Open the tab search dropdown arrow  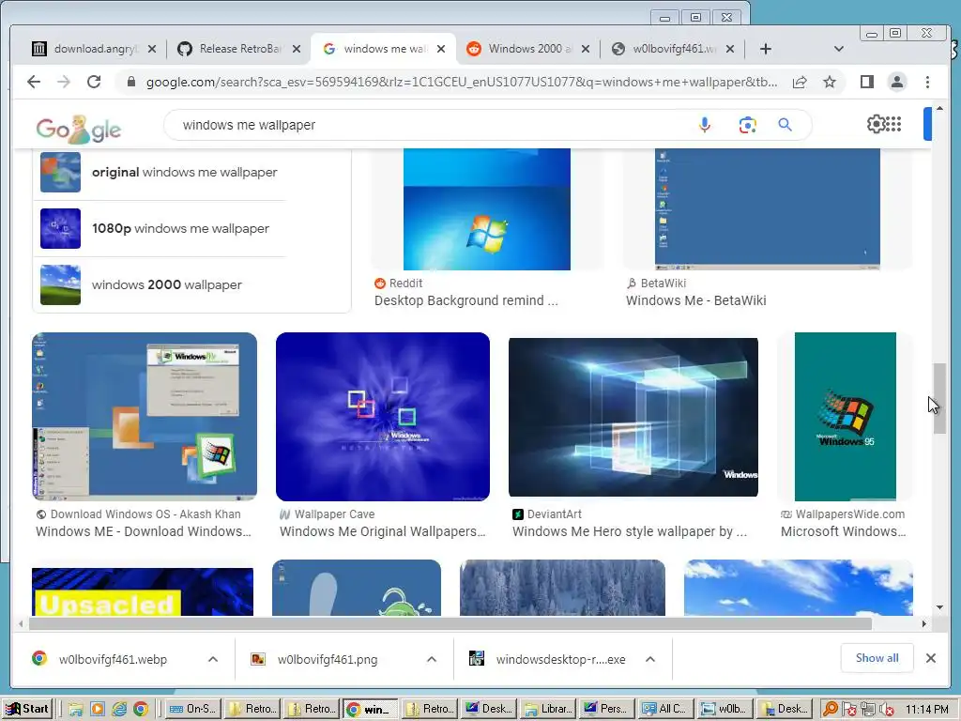[x=839, y=49]
